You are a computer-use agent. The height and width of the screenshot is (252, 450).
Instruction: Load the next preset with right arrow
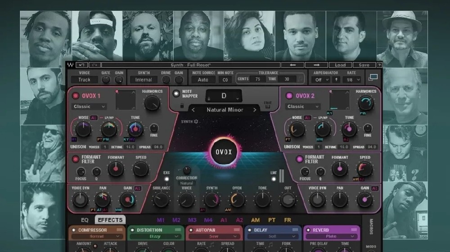[x=316, y=65]
